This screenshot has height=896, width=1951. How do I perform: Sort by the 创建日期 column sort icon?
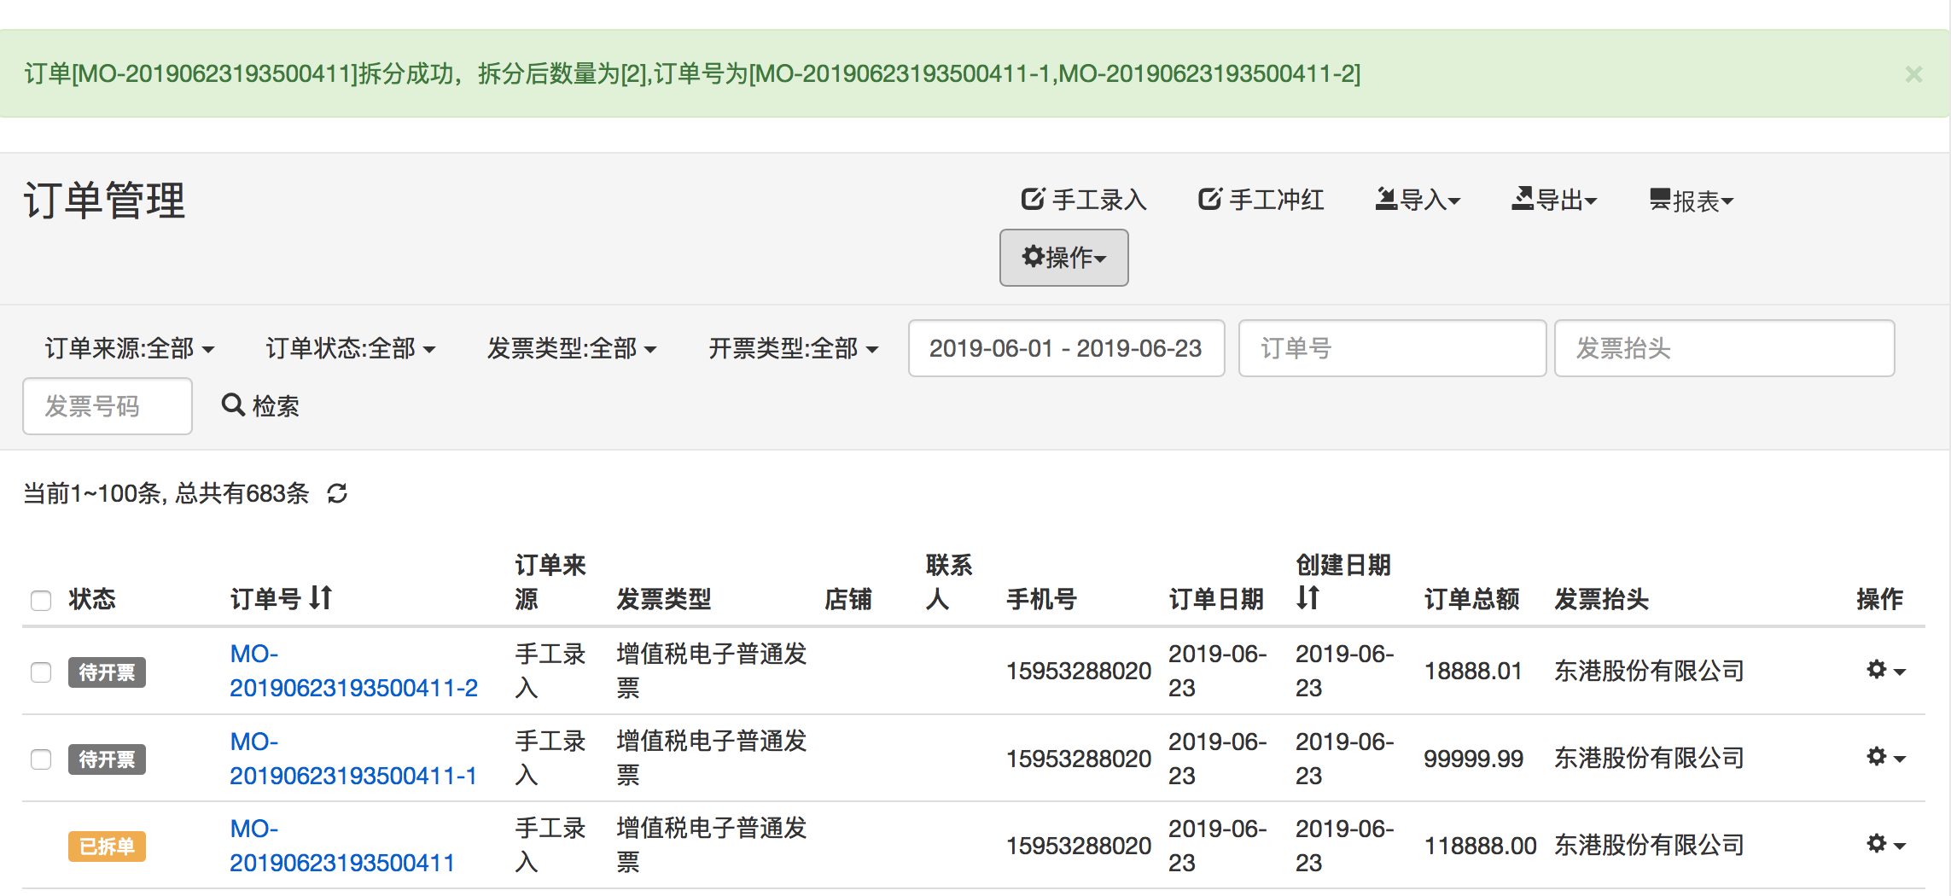pos(1307,597)
